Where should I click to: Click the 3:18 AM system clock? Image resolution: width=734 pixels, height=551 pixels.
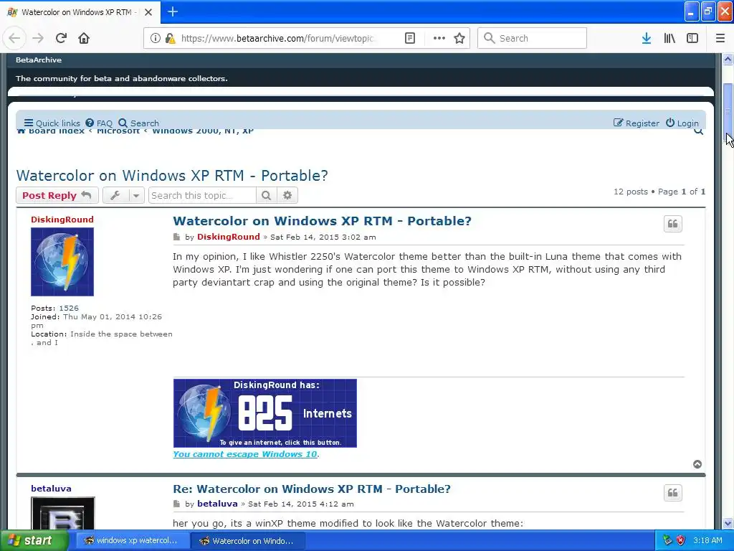(707, 540)
